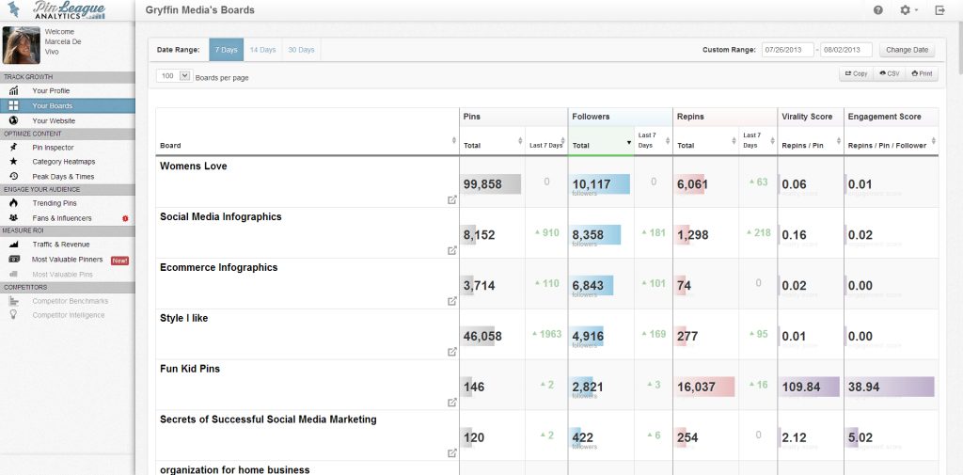Click the Traffic & Revenue graph icon

(13, 245)
